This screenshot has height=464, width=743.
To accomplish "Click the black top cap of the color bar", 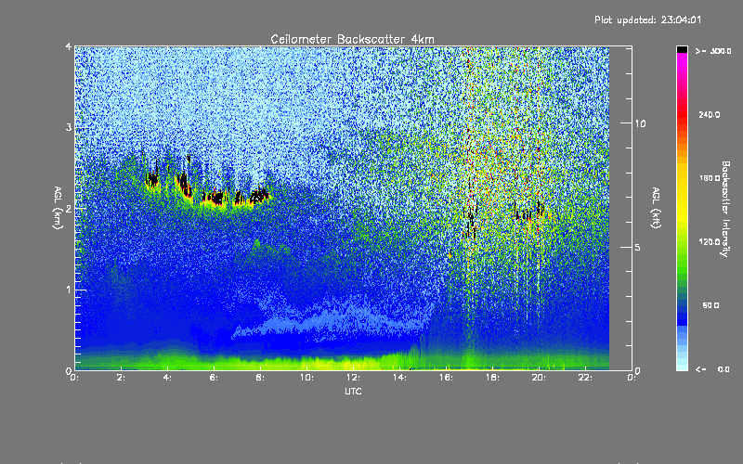I will point(682,49).
